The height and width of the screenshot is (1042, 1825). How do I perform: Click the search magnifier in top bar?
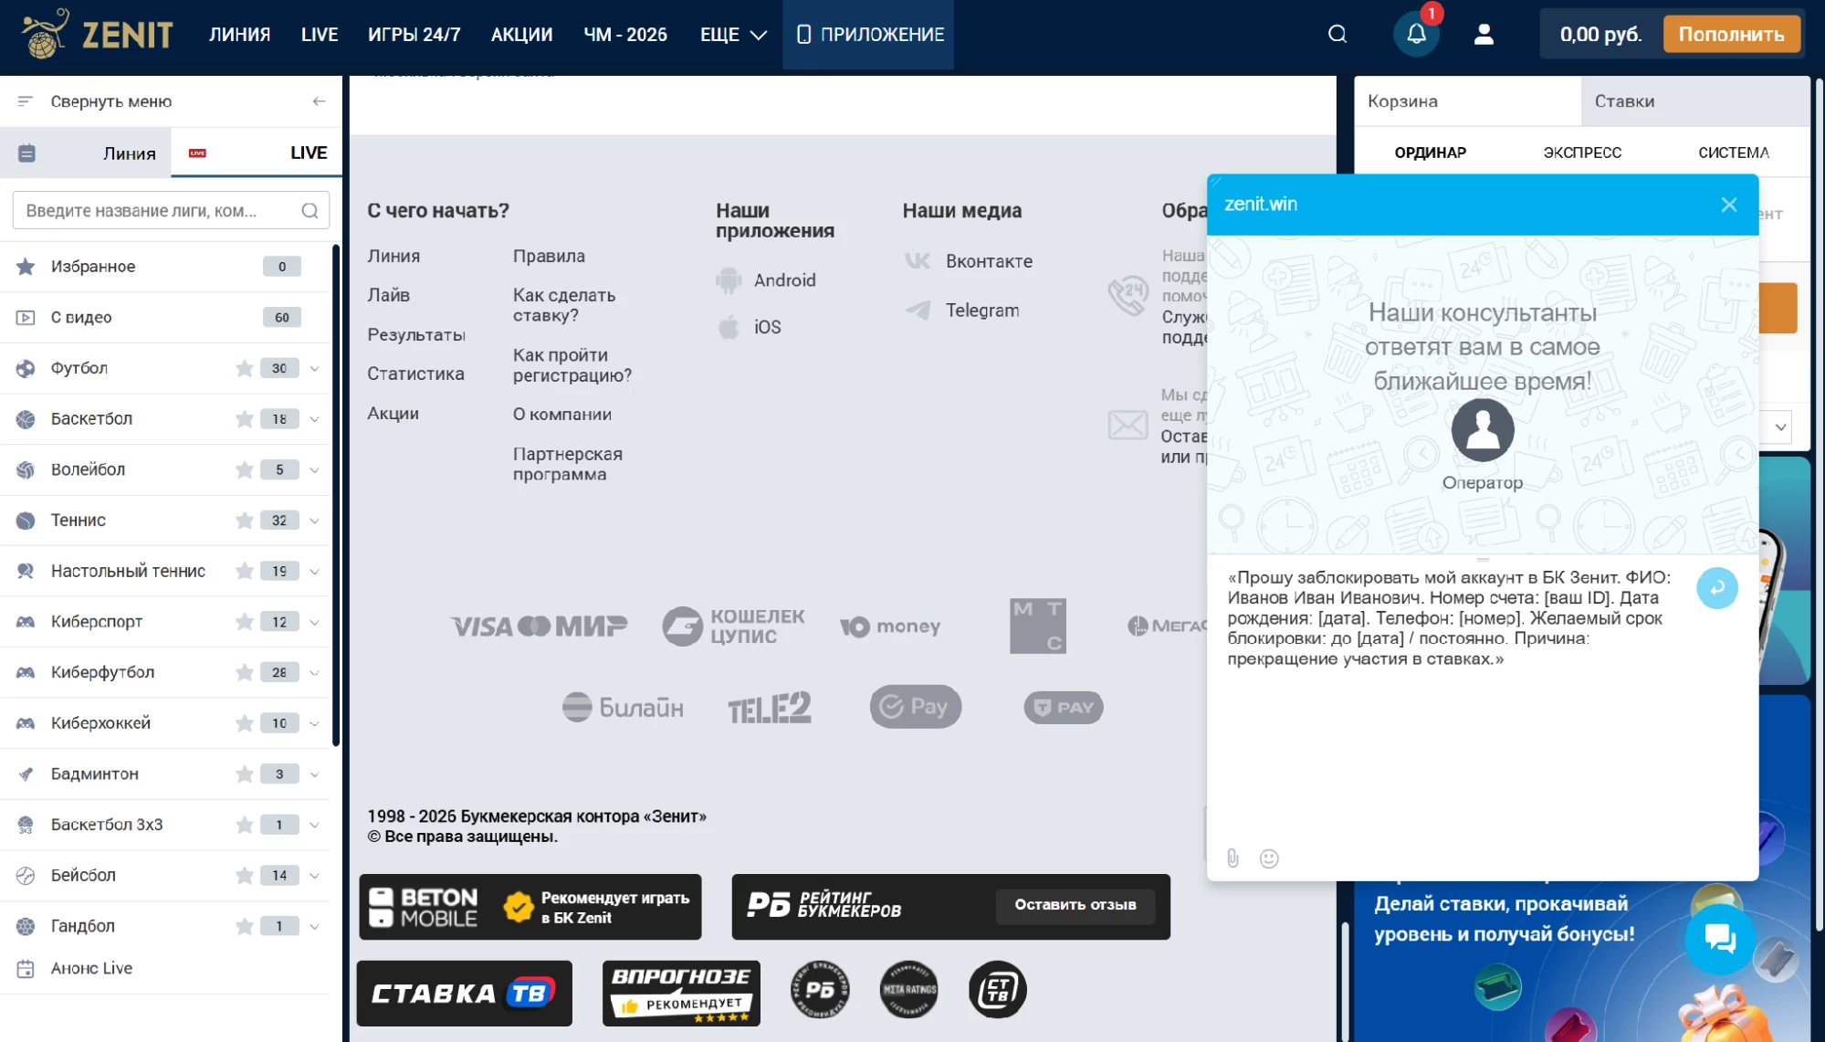point(1337,34)
